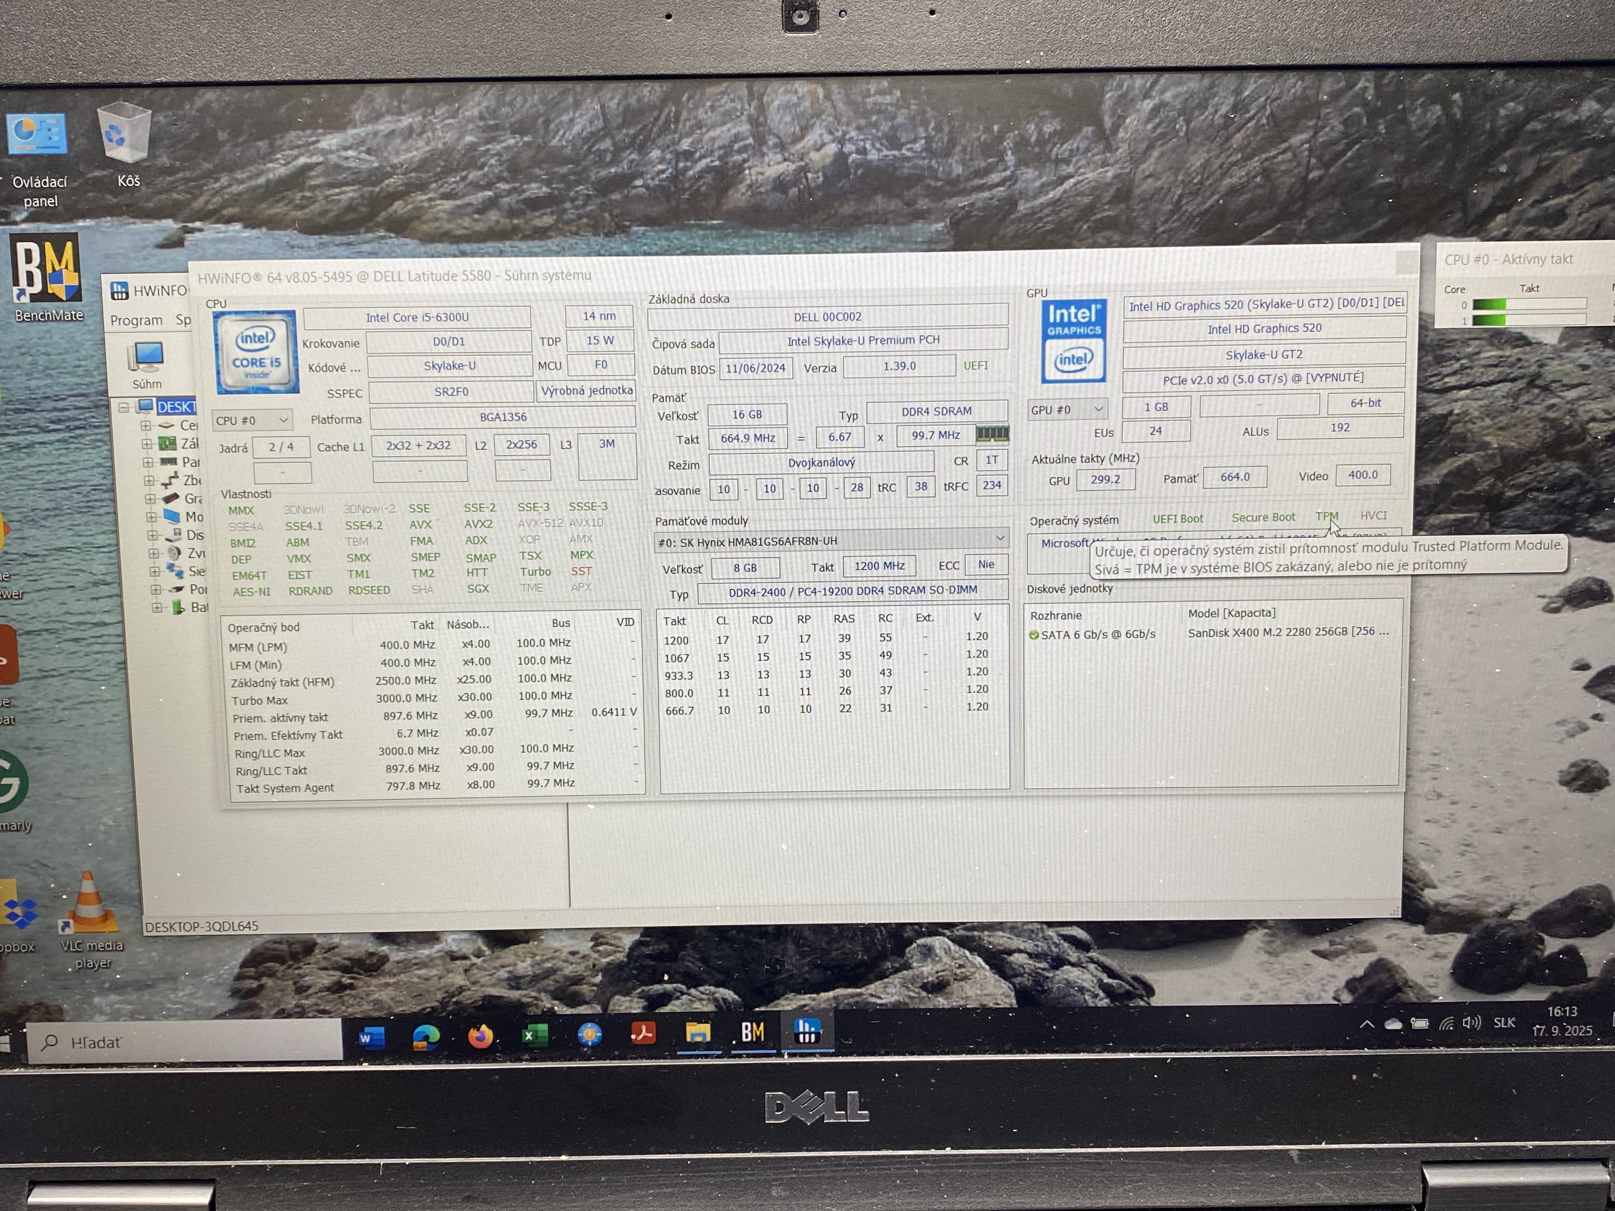
Task: Open the SLK keyboard language indicator
Action: click(1504, 1022)
